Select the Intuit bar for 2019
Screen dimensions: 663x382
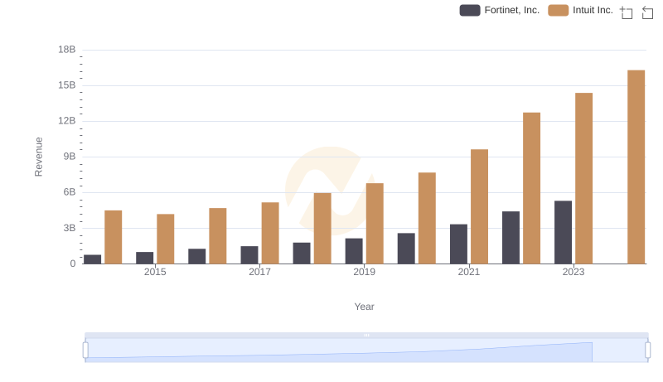(375, 224)
